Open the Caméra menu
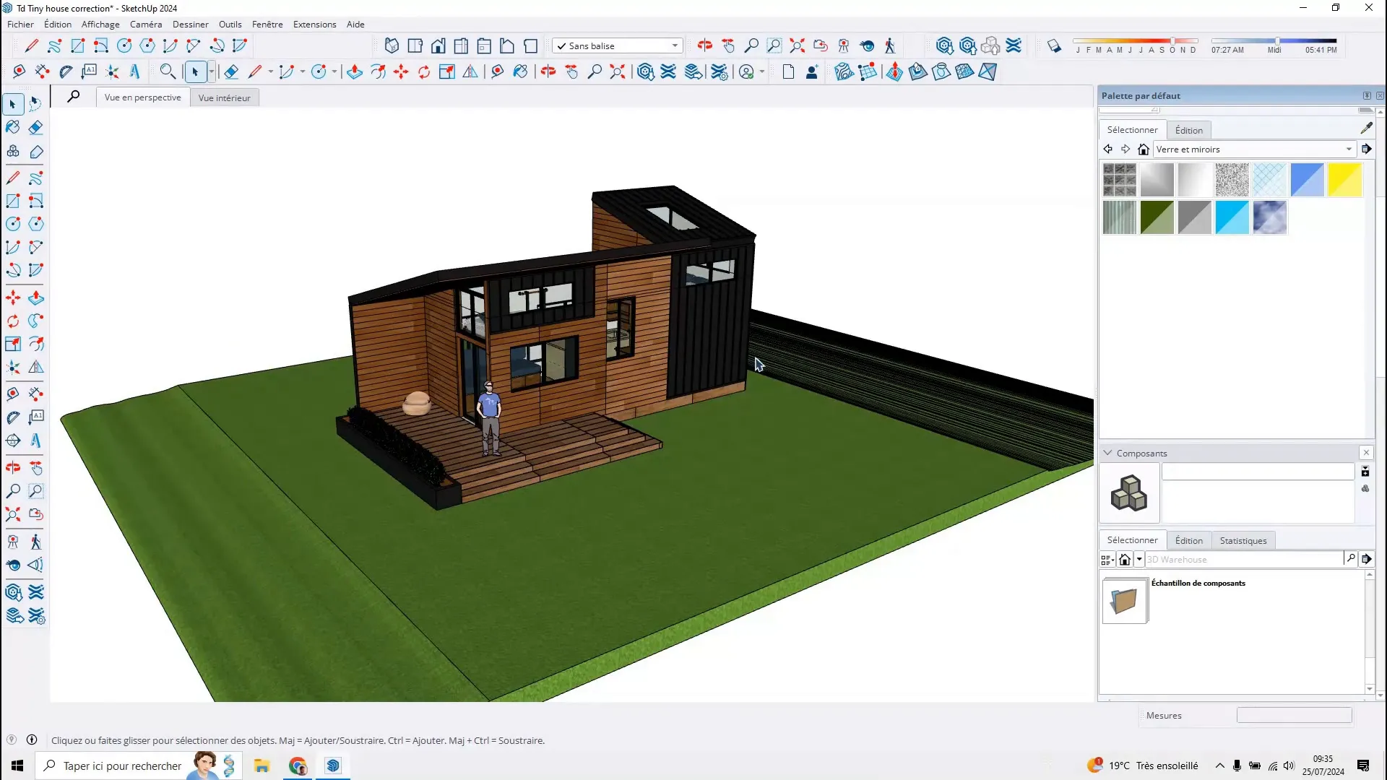 tap(146, 24)
